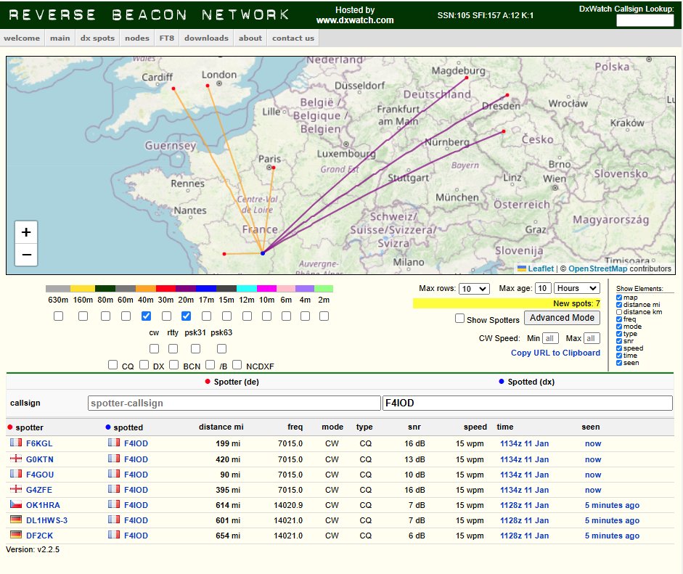Click Copy URL to Clipboard link
683x574 pixels.
(555, 353)
